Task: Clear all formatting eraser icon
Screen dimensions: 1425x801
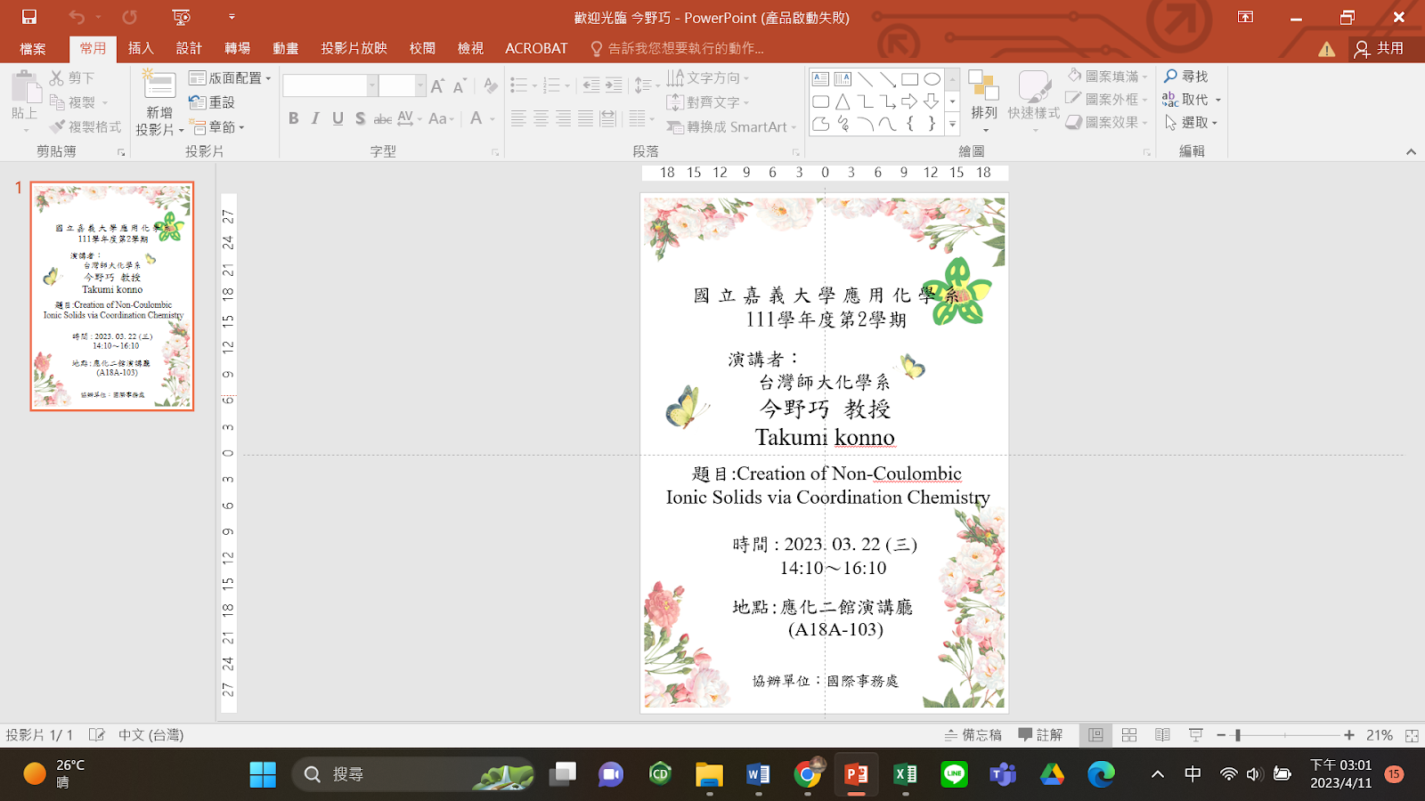Action: 491,85
